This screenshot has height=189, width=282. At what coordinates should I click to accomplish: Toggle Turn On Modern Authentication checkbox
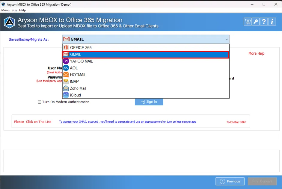[x=39, y=102]
